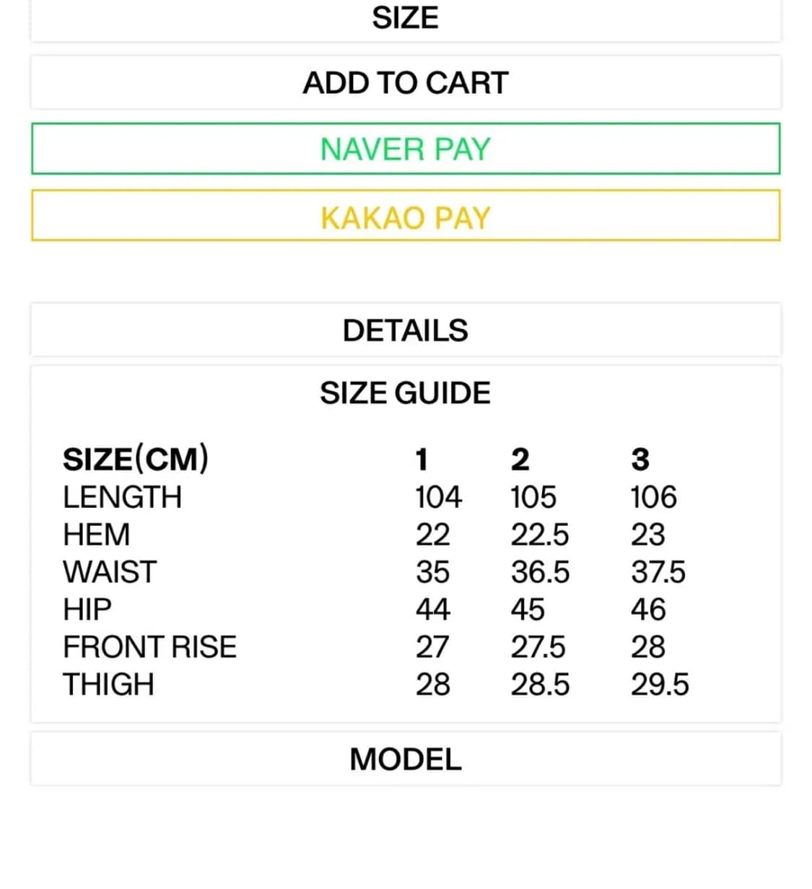Click the WAIST row label

pos(109,572)
